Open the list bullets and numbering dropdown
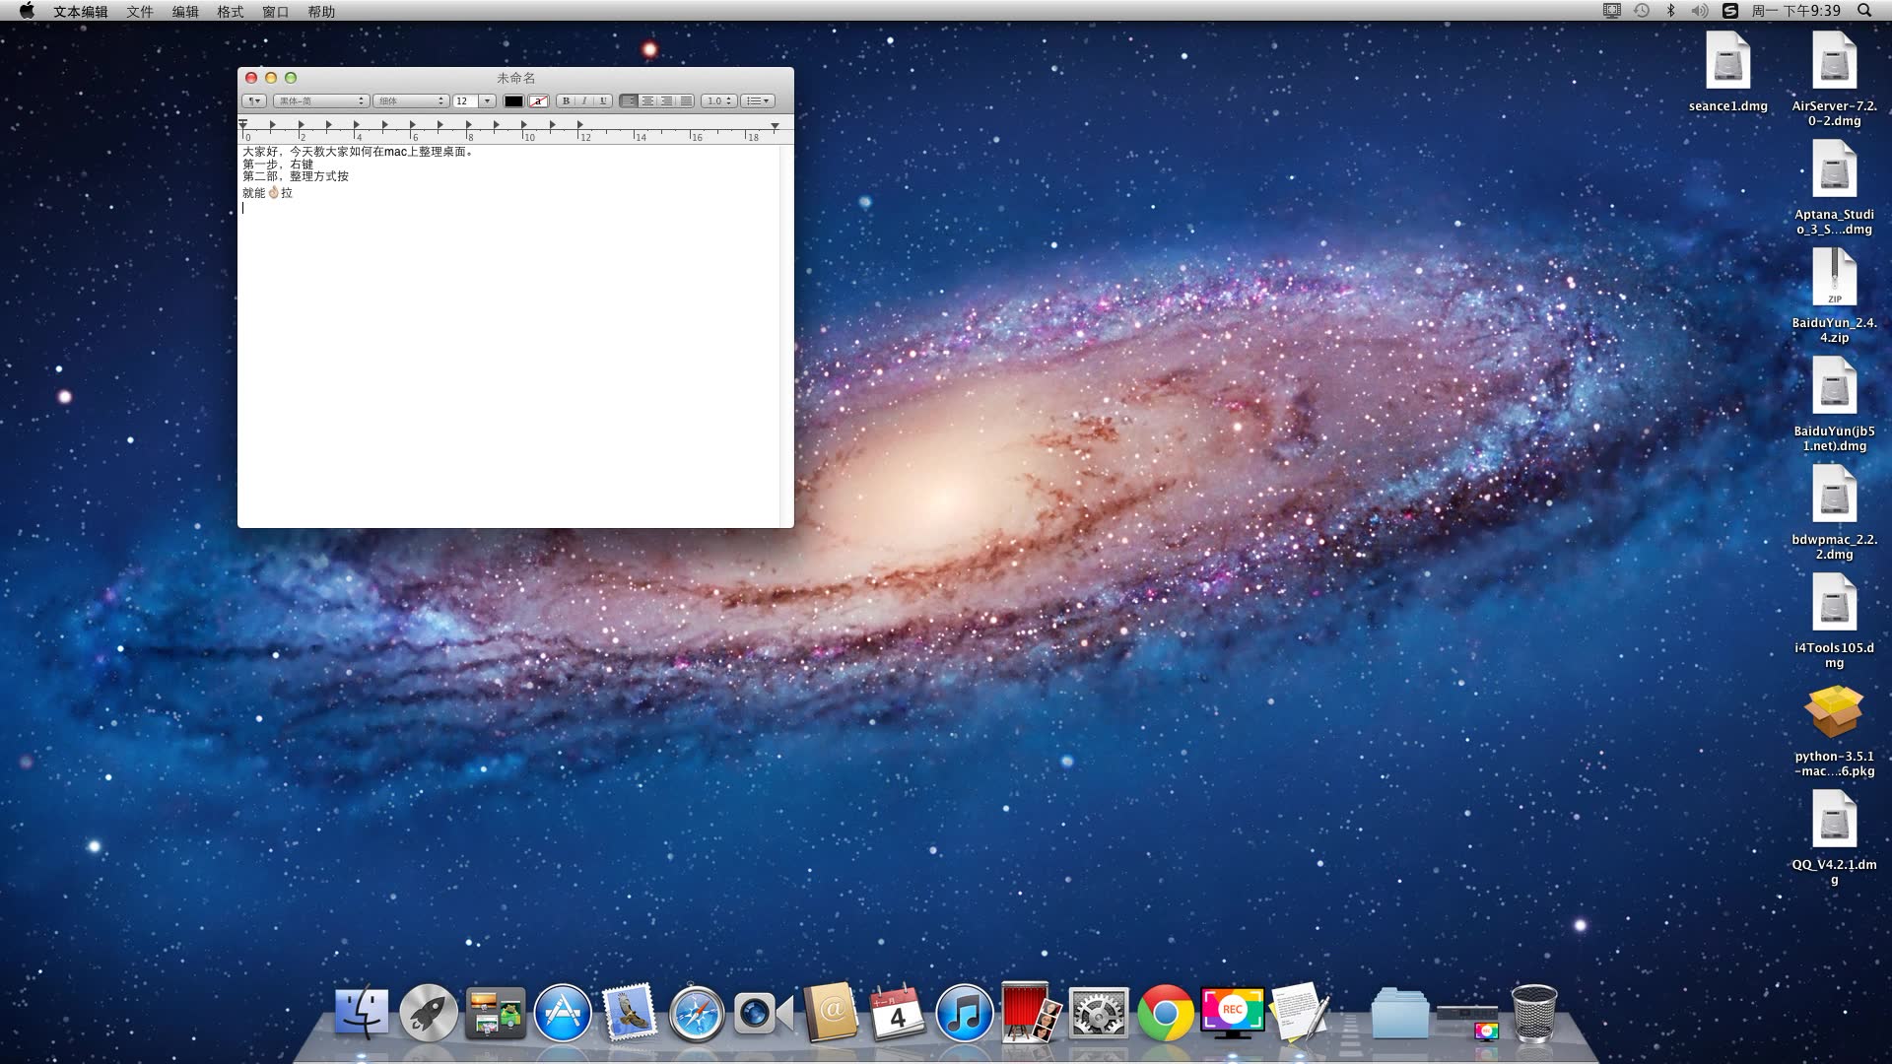The image size is (1892, 1064). [x=757, y=100]
